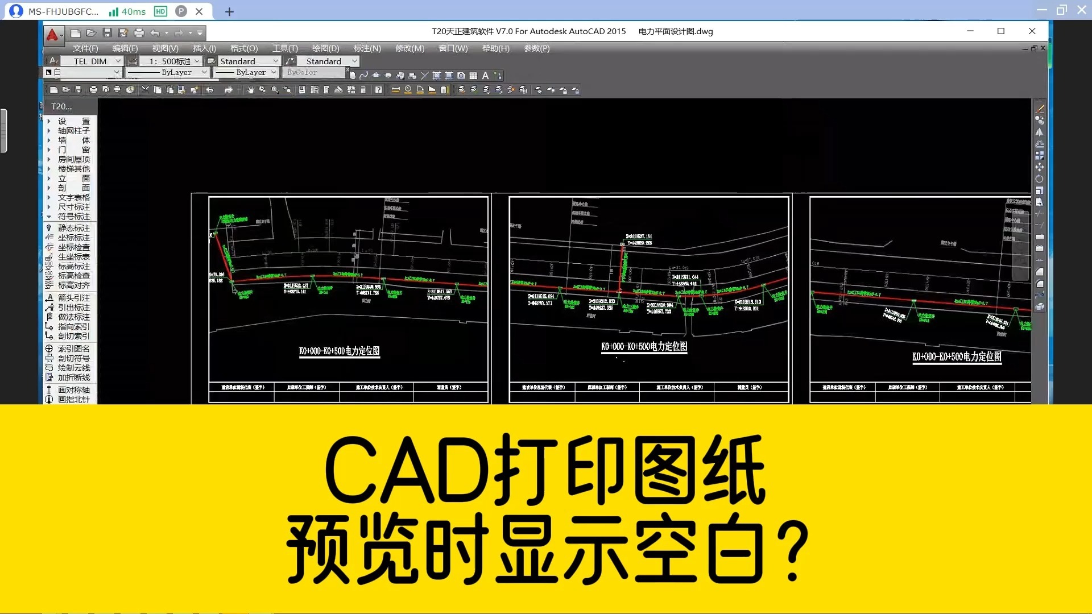Click the HD quality indicator badge in taskbar

tap(162, 11)
